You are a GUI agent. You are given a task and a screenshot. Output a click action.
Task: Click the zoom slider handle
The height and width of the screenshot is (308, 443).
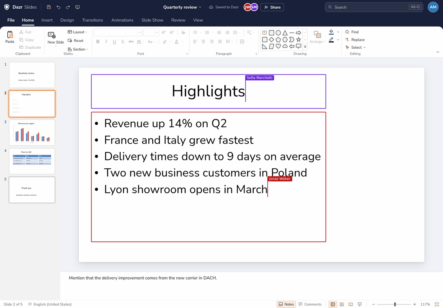point(395,304)
